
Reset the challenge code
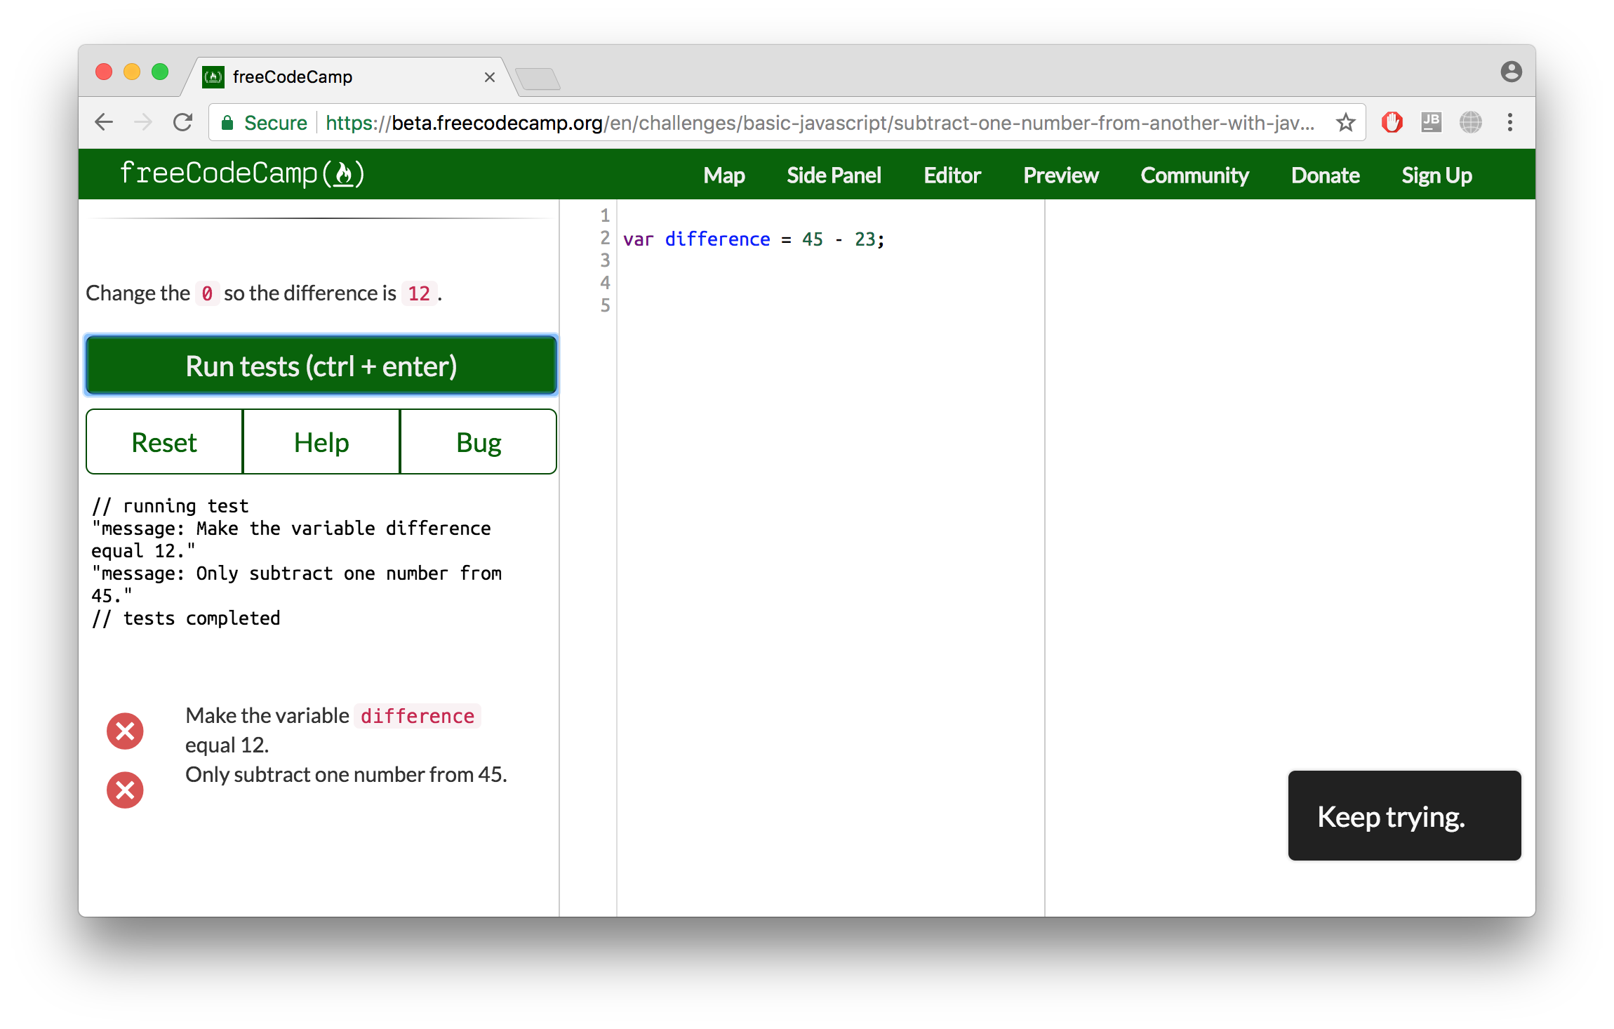(x=164, y=442)
